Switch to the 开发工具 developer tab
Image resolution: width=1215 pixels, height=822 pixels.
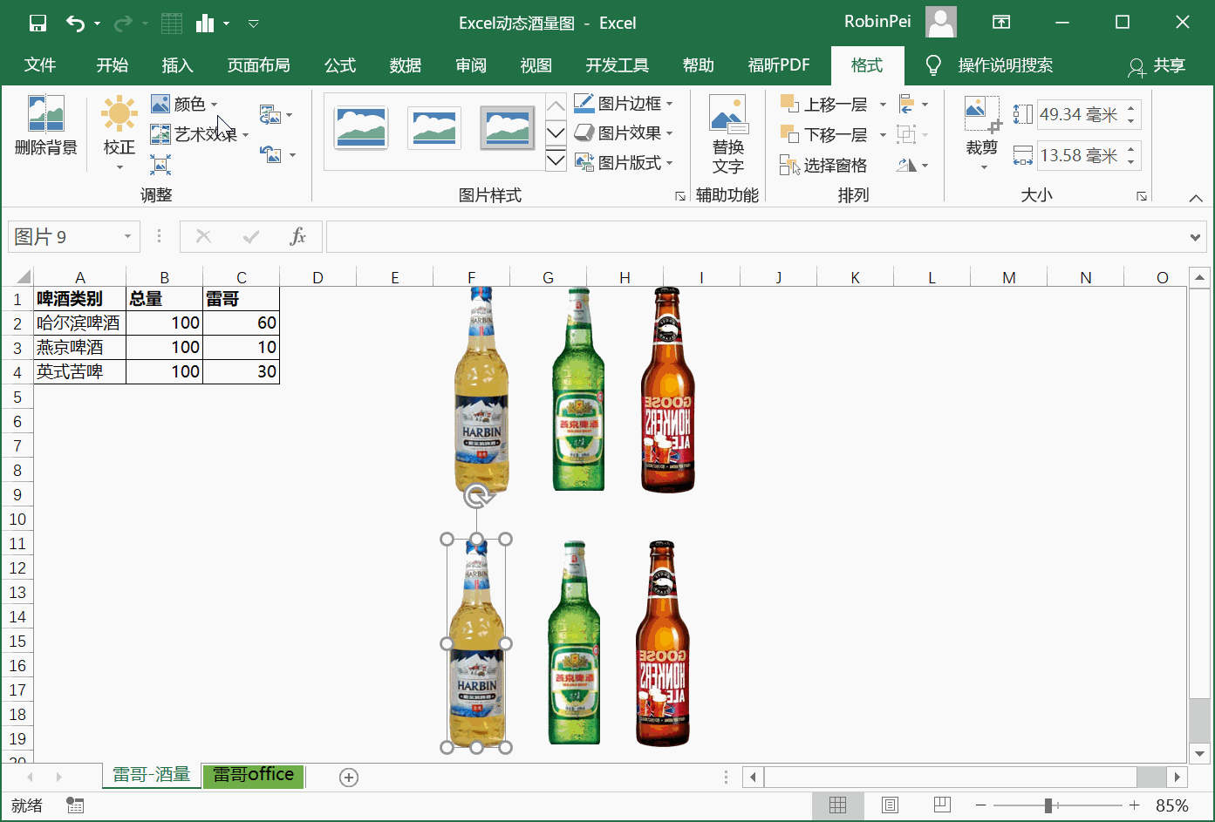click(x=618, y=65)
